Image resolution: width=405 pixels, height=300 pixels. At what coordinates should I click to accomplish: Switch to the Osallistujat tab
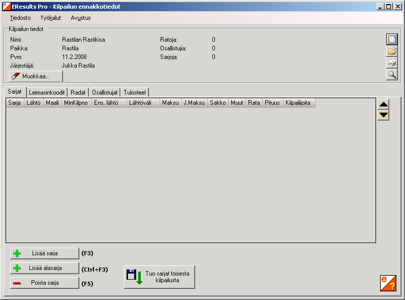click(x=105, y=93)
